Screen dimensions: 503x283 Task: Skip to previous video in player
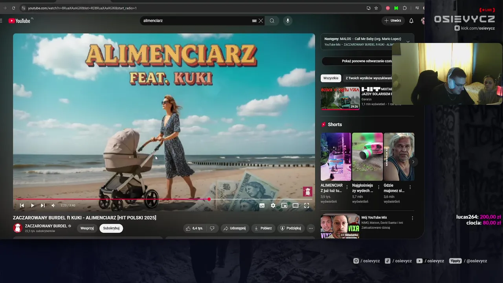22,205
